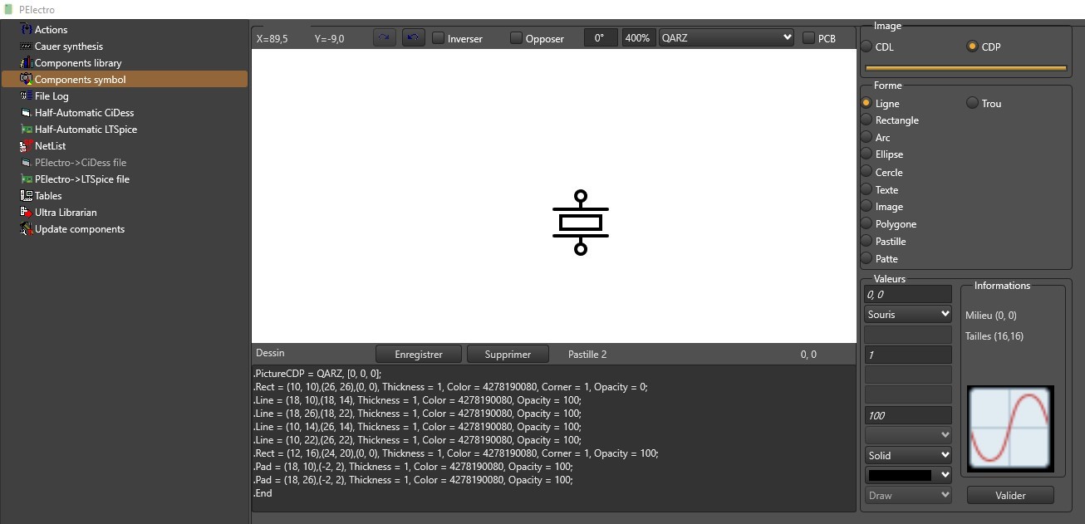Open the black color swatch picker
This screenshot has width=1085, height=524.
coord(907,476)
